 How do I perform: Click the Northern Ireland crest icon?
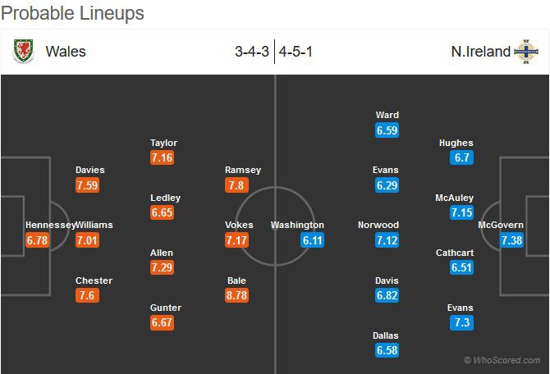[525, 52]
